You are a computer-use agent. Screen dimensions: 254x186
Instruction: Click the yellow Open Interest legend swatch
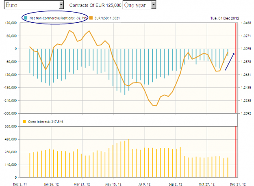coord(24,121)
